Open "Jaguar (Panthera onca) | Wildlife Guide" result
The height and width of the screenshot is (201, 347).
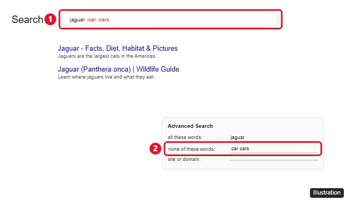(119, 69)
